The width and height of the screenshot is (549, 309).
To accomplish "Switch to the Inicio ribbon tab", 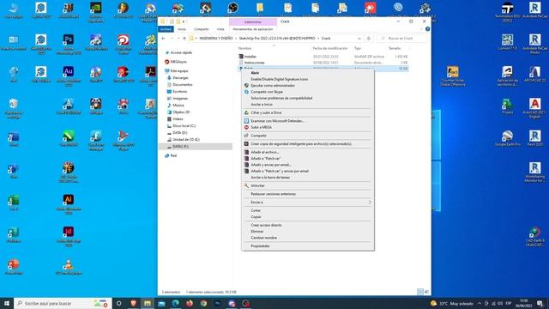I will pos(182,29).
